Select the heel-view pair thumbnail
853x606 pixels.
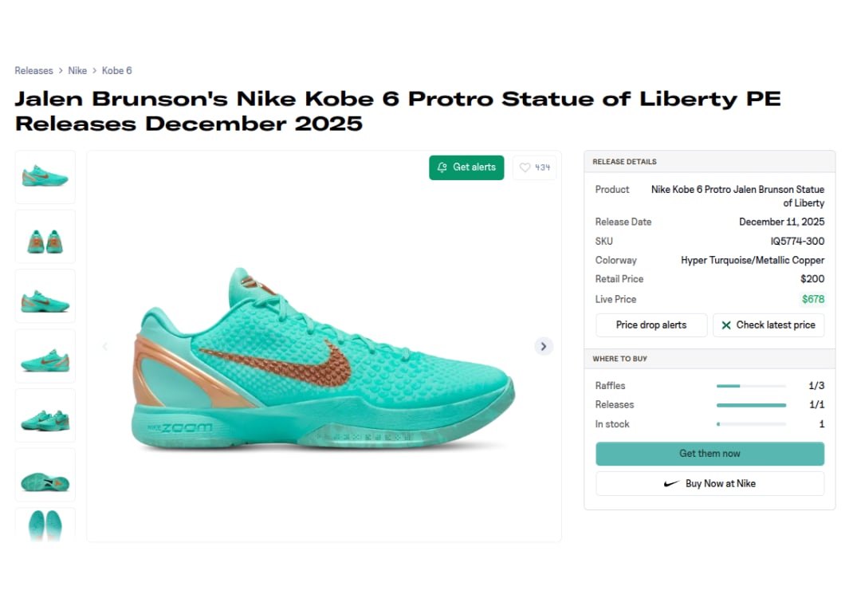(45, 237)
